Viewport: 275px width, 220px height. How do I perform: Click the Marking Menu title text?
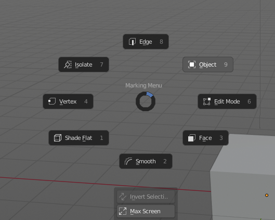pos(143,85)
